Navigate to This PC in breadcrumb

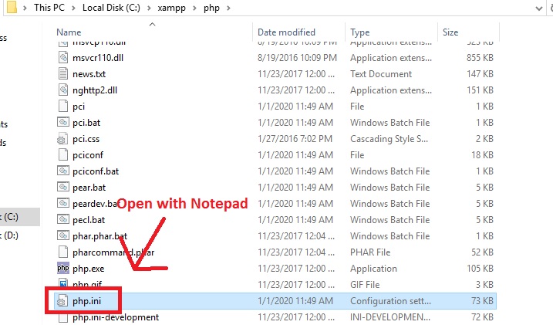(49, 8)
